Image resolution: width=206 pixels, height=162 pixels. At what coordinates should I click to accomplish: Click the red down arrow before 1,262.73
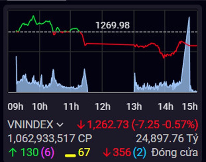pyautogui.click(x=81, y=125)
